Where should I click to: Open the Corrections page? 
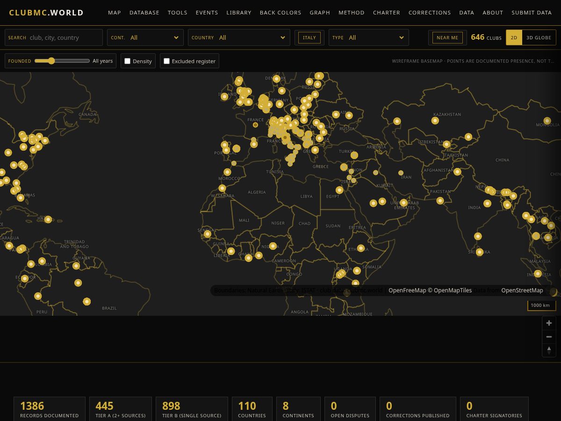[x=430, y=13]
